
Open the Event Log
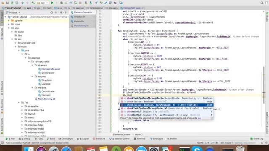(x=257, y=139)
